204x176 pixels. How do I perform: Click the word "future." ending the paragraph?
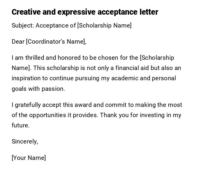20,125
